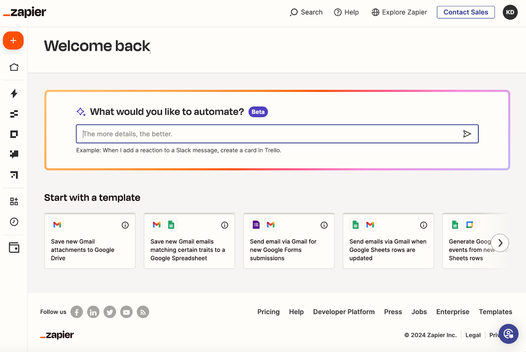Open Save new Gmail attachments to Google Drive template
The width and height of the screenshot is (526, 352).
[90, 241]
